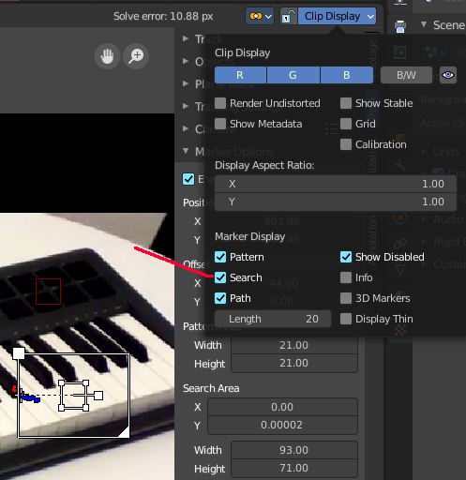Click the Display Aspect Ratio X field
The width and height of the screenshot is (466, 480).
coord(336,184)
